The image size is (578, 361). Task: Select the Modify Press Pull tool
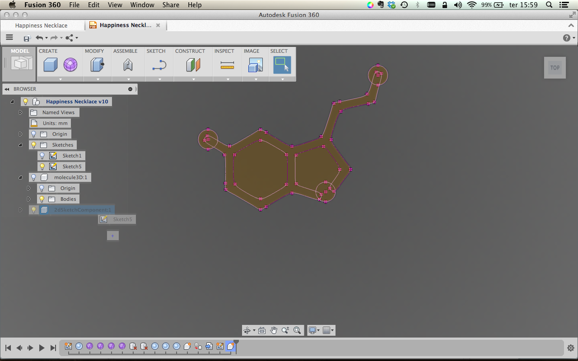coord(97,65)
